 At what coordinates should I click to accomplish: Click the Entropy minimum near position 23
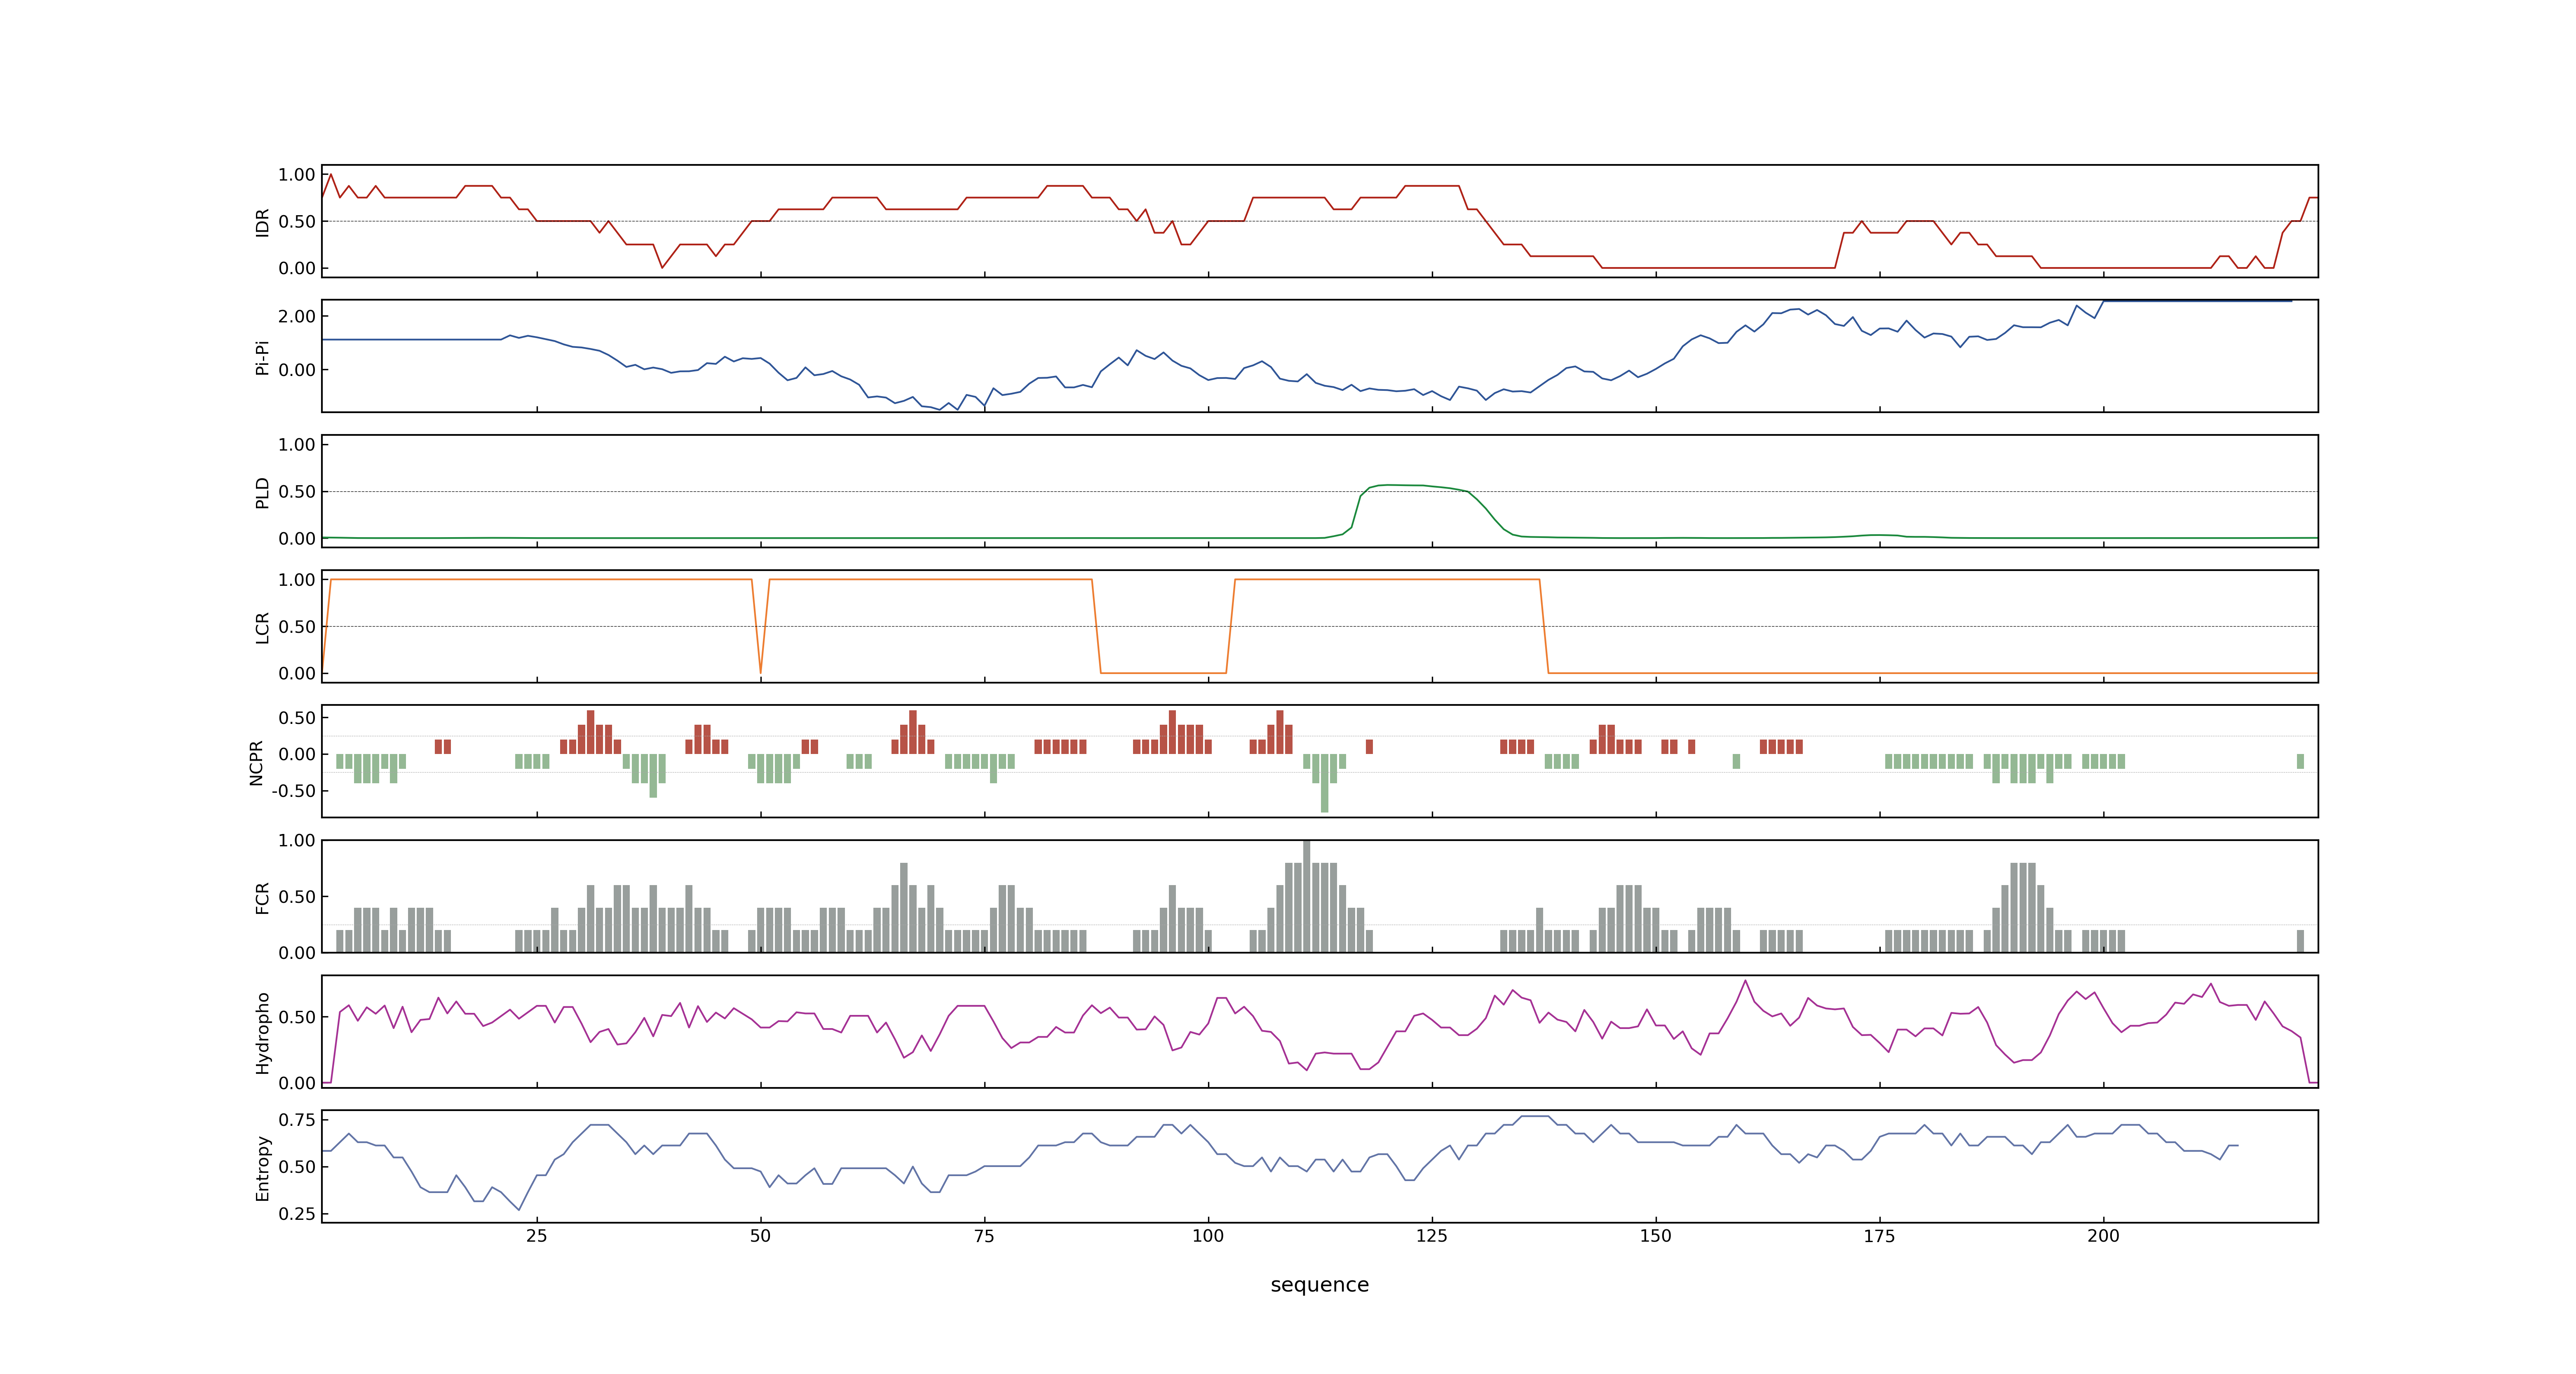click(x=518, y=1209)
